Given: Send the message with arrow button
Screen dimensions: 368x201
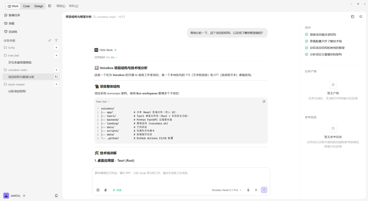Looking at the screenshot, I should point(264,190).
